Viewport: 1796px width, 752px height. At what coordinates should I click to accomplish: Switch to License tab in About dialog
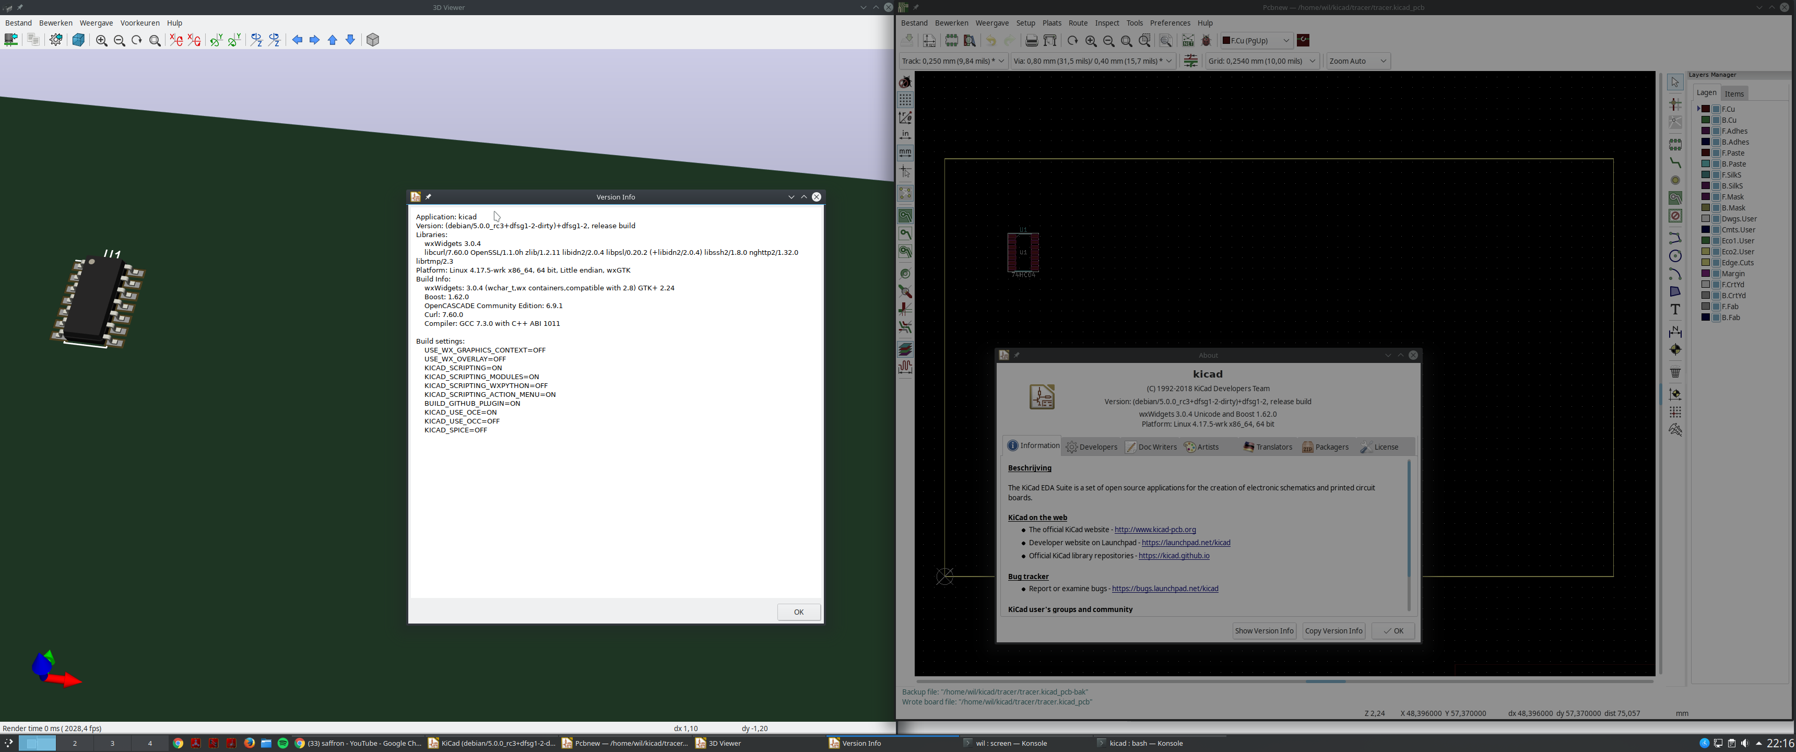(x=1380, y=447)
